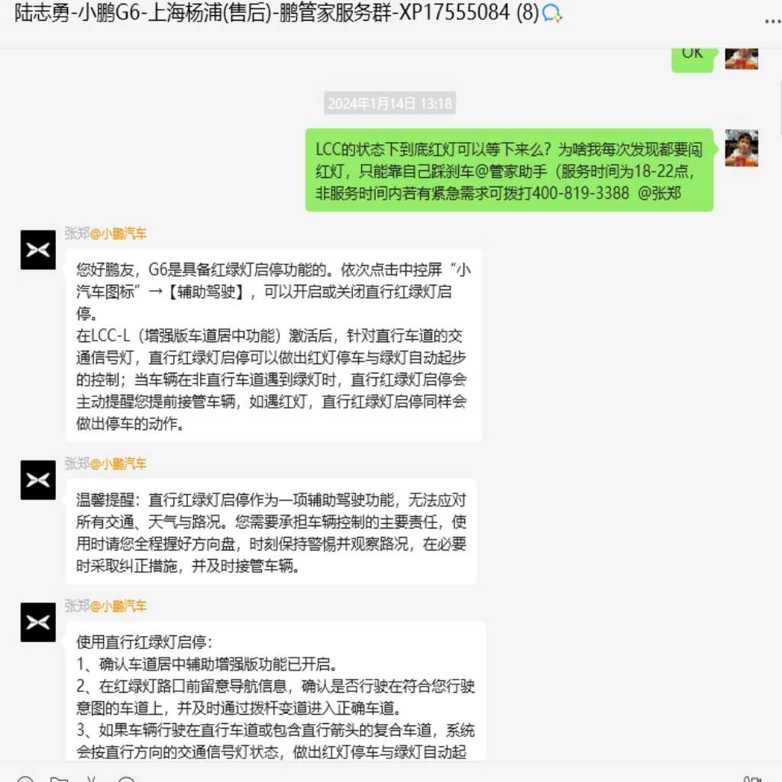
Task: Click XPeng avatar beside 使用直行红绿灯启停 message
Action: coord(38,622)
